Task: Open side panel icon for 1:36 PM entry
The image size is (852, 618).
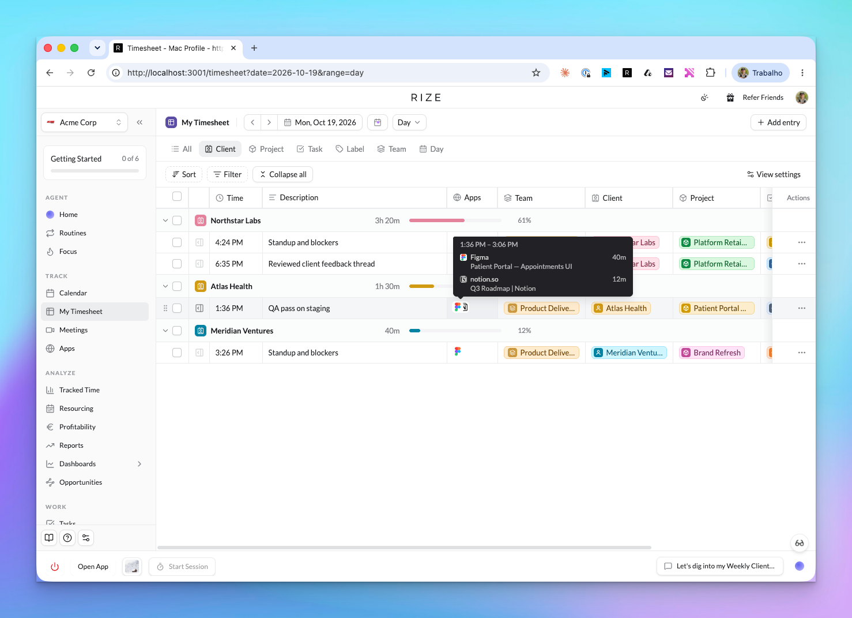Action: click(x=199, y=308)
